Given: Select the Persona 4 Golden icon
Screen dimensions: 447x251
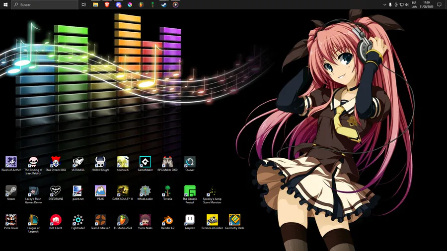Looking at the screenshot, I should coord(212,220).
